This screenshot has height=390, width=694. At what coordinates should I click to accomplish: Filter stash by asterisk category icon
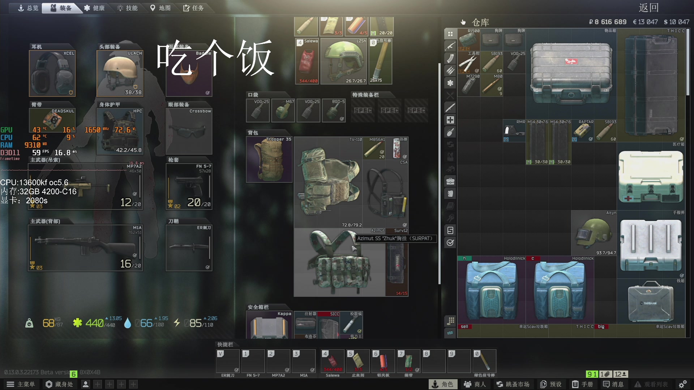(x=450, y=83)
